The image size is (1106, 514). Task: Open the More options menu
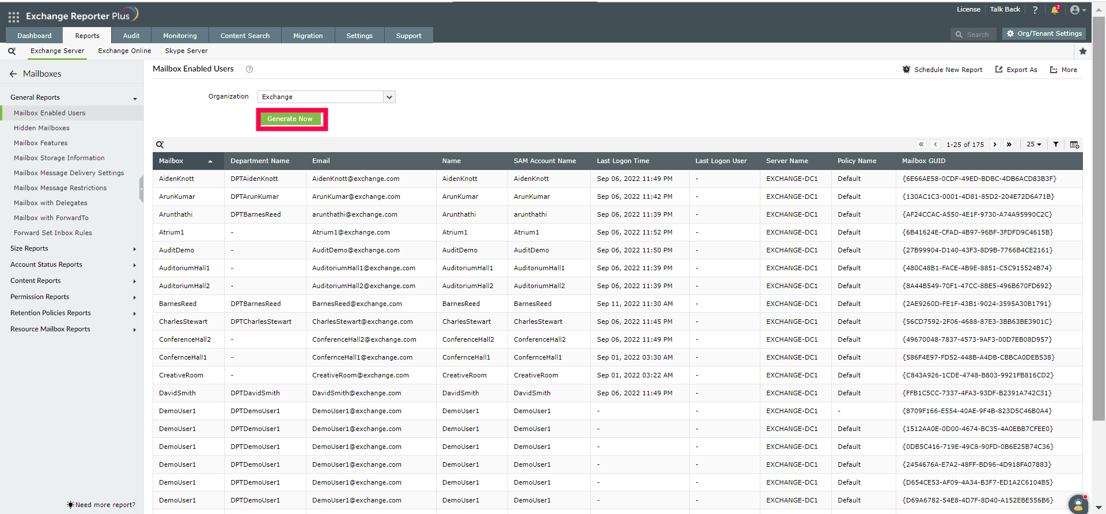(1063, 70)
